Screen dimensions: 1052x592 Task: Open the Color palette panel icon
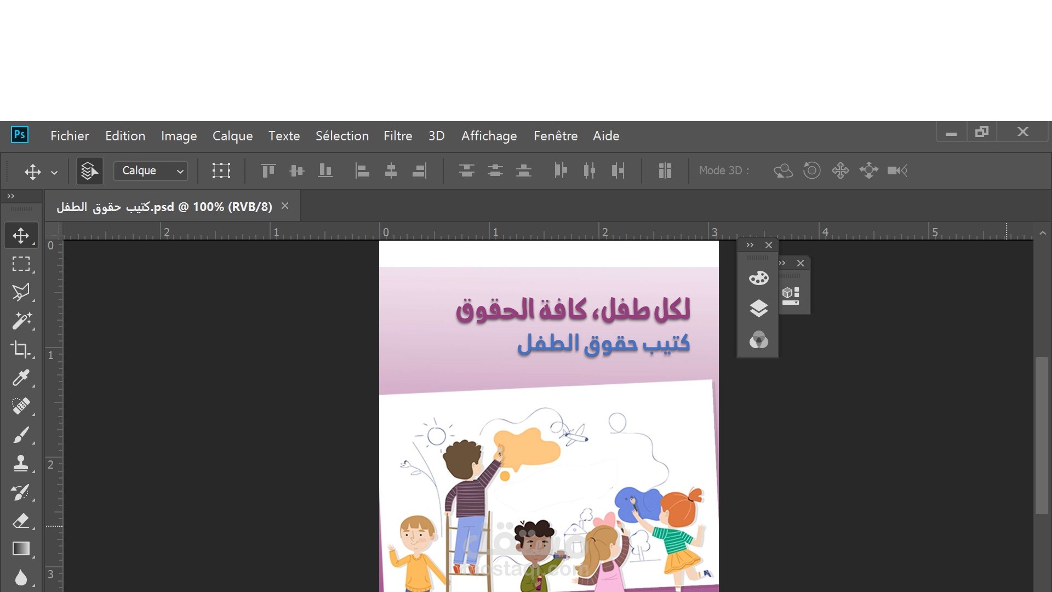[758, 278]
